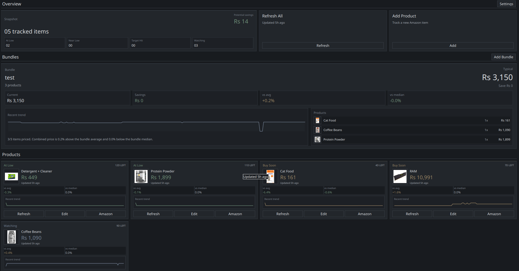Viewport: 519px width, 271px height.
Task: Open Amazon page for Detergent + Cleaner
Action: 106,214
